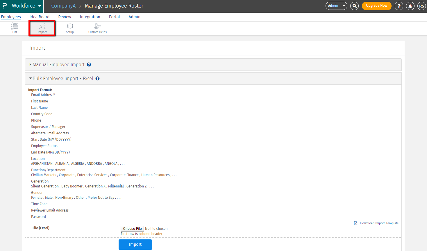Click the No file chosen text
The image size is (427, 251).
pyautogui.click(x=156, y=229)
